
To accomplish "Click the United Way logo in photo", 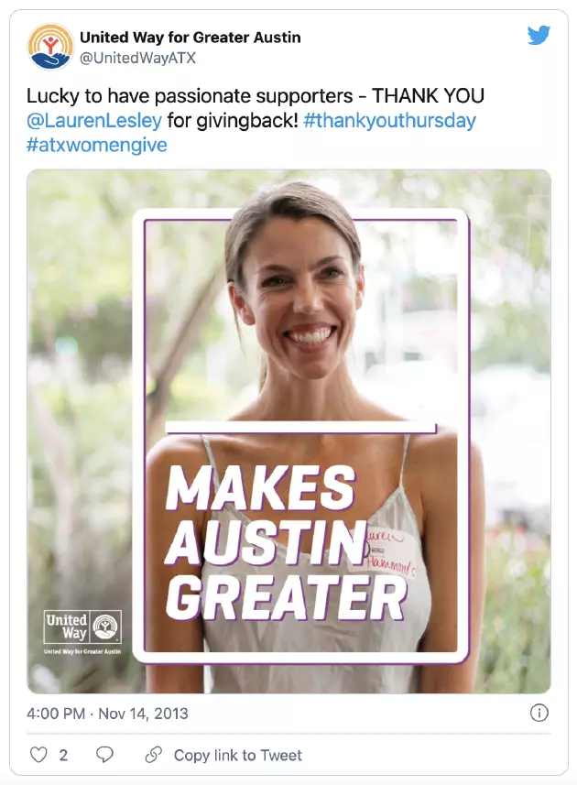I will click(x=82, y=627).
